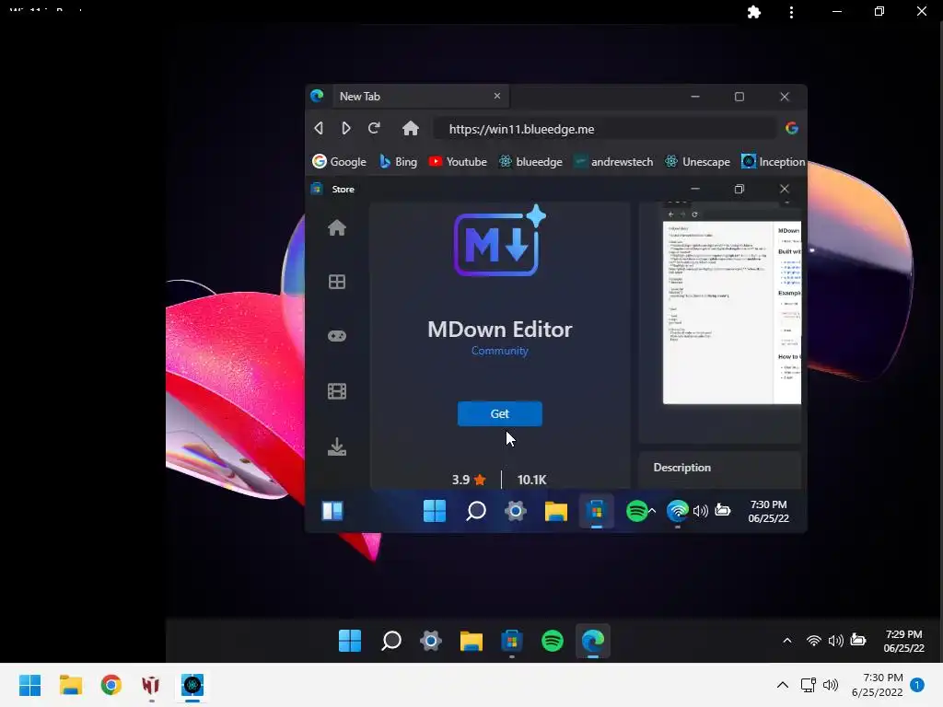
Task: Open Chrome from the host taskbar
Action: coord(111,685)
